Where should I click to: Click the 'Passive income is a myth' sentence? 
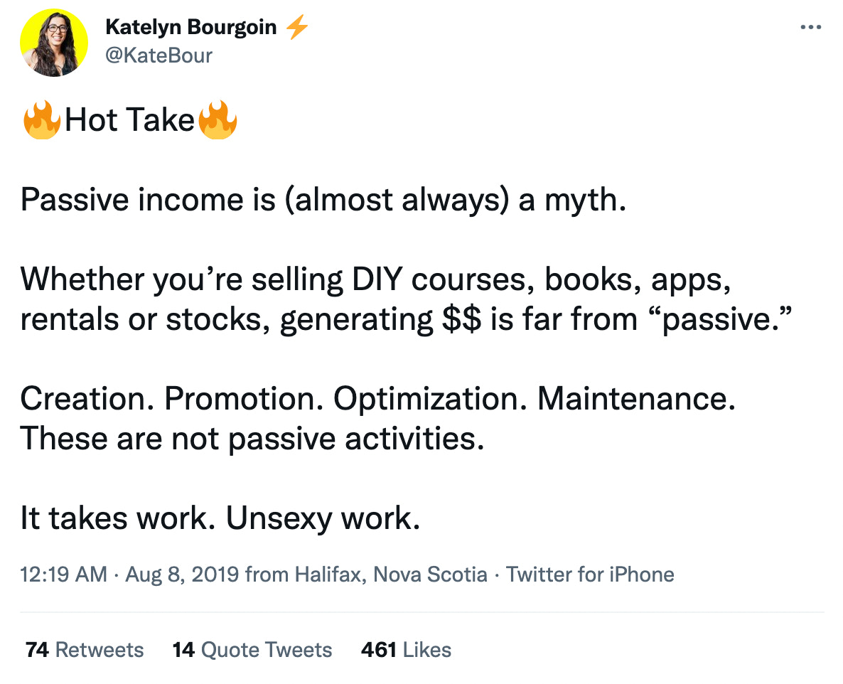323,201
